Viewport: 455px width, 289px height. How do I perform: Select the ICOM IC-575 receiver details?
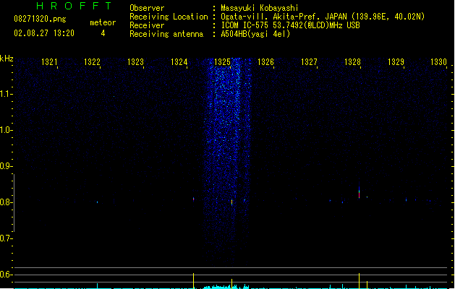pos(291,25)
